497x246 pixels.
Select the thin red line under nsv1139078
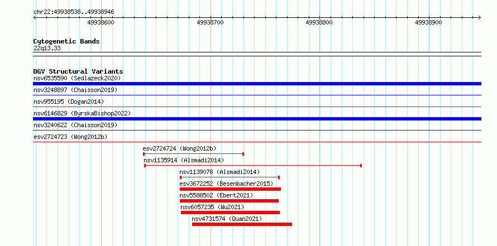pyautogui.click(x=230, y=177)
